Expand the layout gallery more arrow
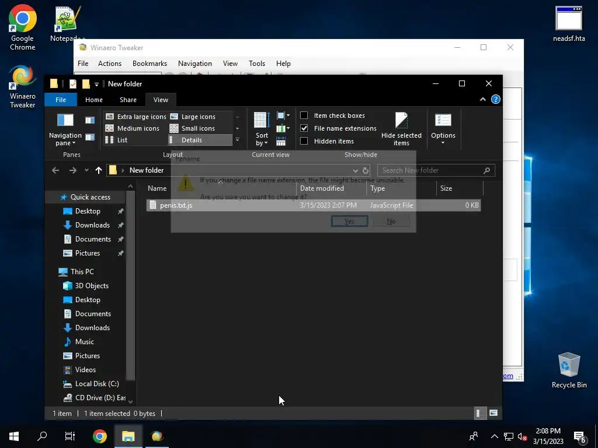This screenshot has height=448, width=598. click(237, 140)
